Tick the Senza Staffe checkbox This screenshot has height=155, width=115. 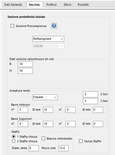(x=81, y=141)
